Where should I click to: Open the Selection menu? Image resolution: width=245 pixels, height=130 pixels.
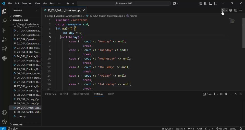[27, 3]
